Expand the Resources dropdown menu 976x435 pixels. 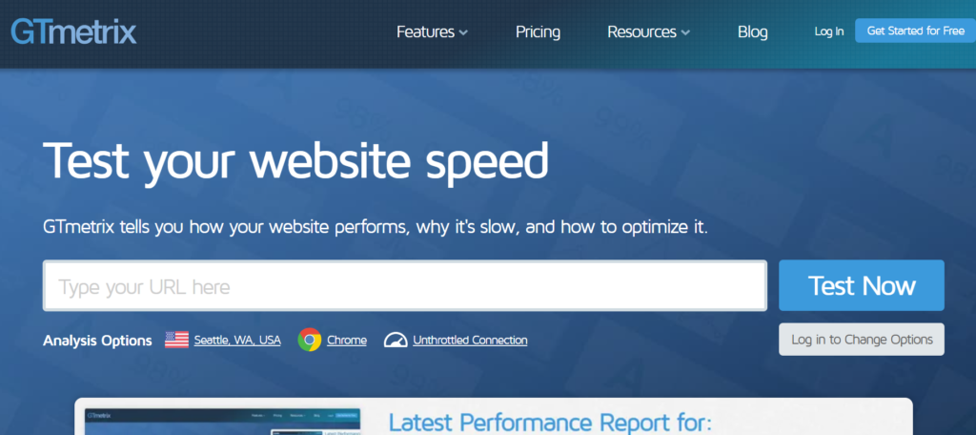click(641, 31)
